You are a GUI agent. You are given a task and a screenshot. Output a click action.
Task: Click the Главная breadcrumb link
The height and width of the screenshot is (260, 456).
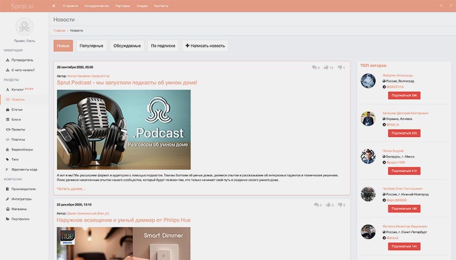pyautogui.click(x=60, y=31)
